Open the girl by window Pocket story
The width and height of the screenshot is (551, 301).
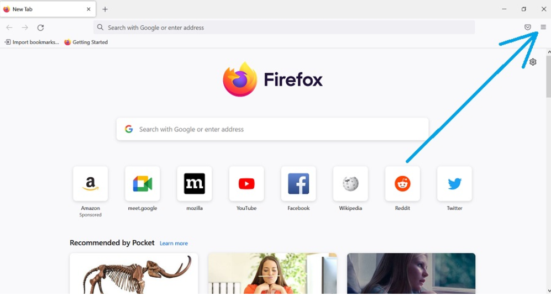[x=411, y=273]
